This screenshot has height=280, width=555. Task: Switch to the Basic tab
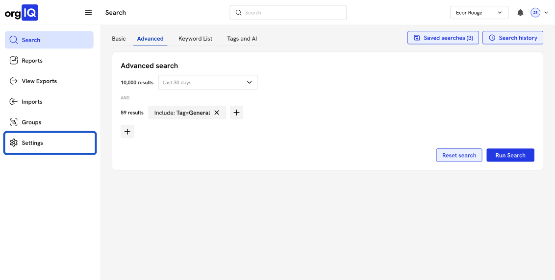tap(119, 39)
